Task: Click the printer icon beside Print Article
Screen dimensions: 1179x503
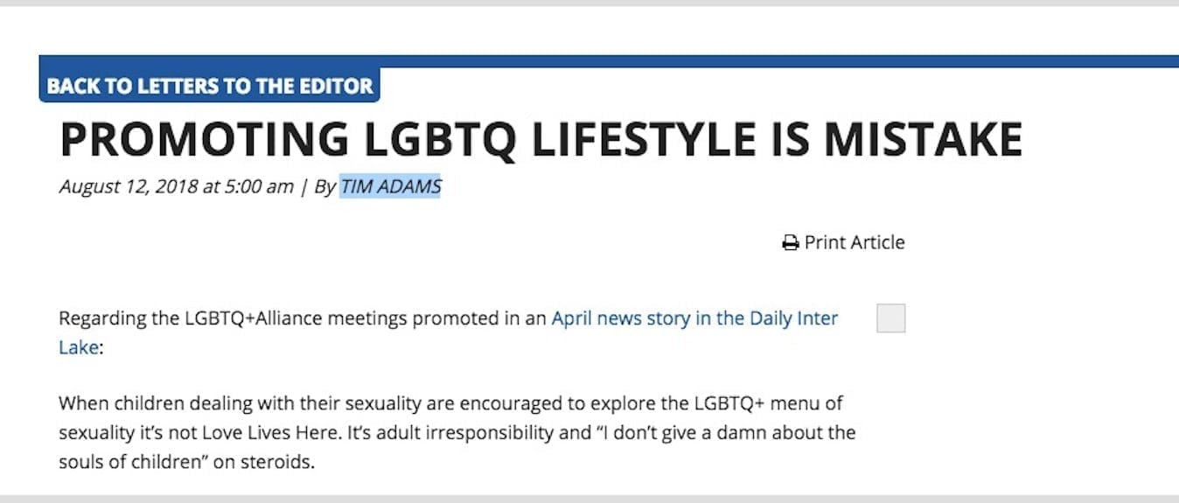Action: pyautogui.click(x=790, y=243)
